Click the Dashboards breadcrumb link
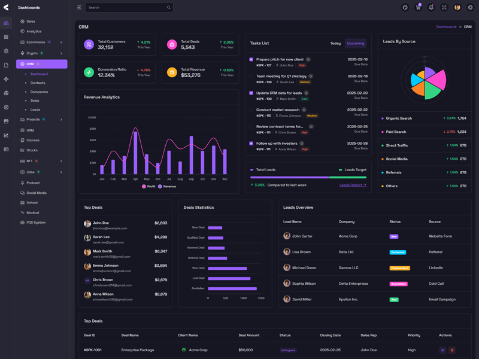This screenshot has width=479, height=359. coord(446,27)
